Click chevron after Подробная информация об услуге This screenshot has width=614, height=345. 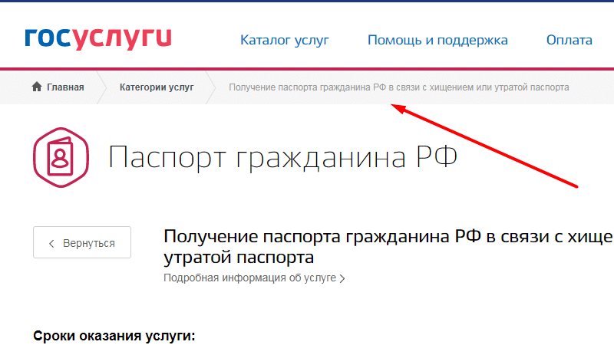pos(342,278)
